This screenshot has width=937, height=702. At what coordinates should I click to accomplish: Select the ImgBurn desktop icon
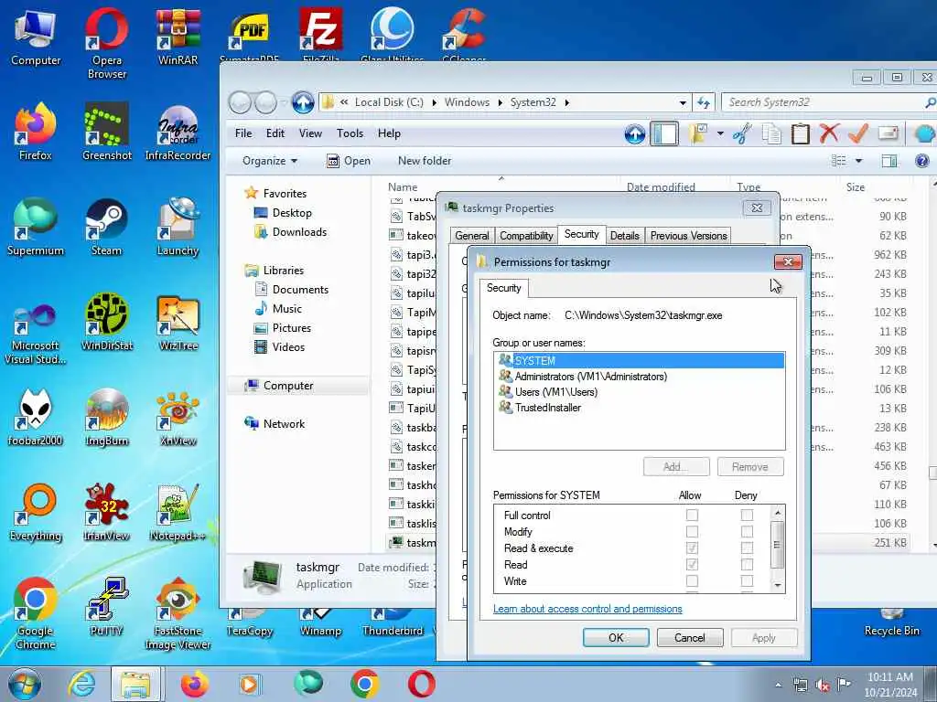(107, 418)
